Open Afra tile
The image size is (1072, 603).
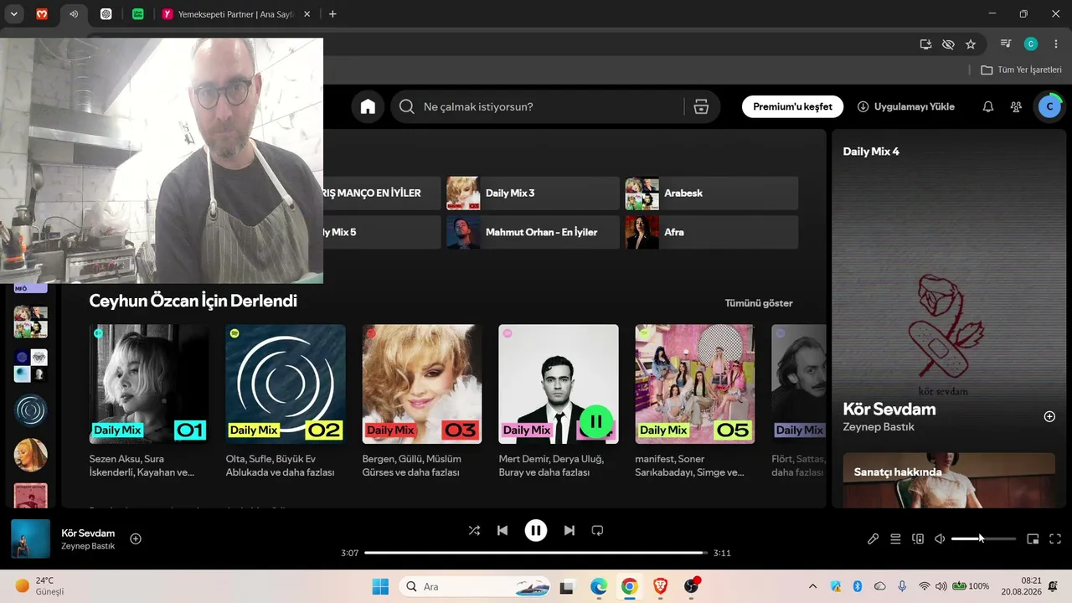(x=711, y=232)
